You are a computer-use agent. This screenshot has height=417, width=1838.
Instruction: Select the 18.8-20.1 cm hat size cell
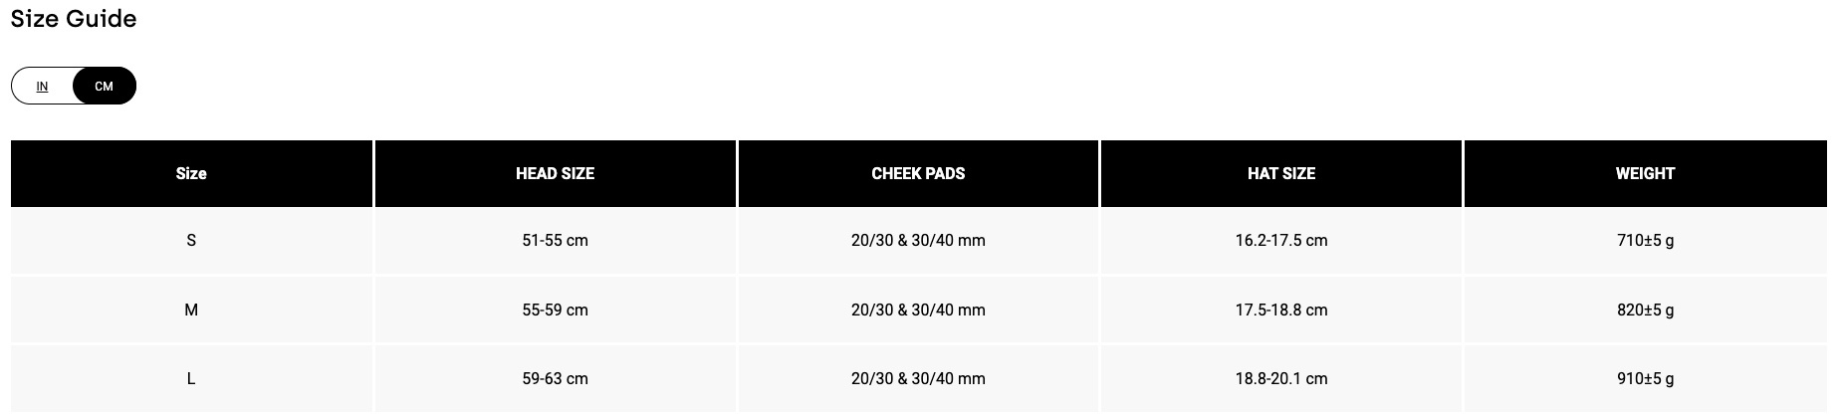pos(1281,378)
